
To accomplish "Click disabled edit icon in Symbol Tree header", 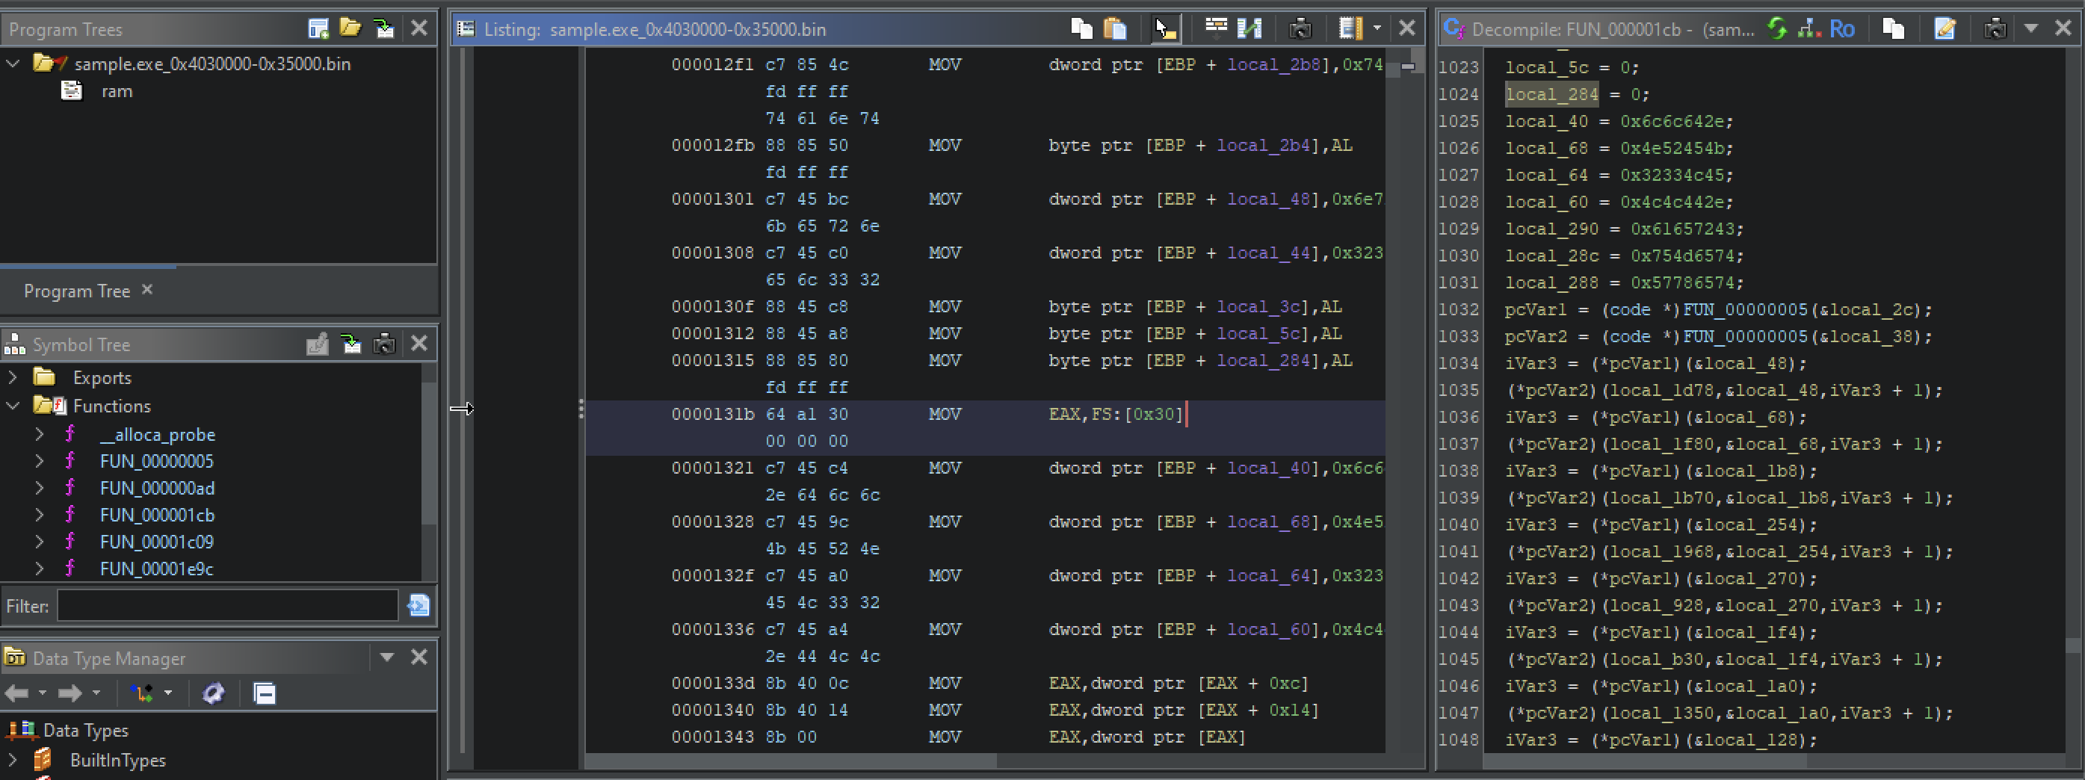I will tap(318, 344).
